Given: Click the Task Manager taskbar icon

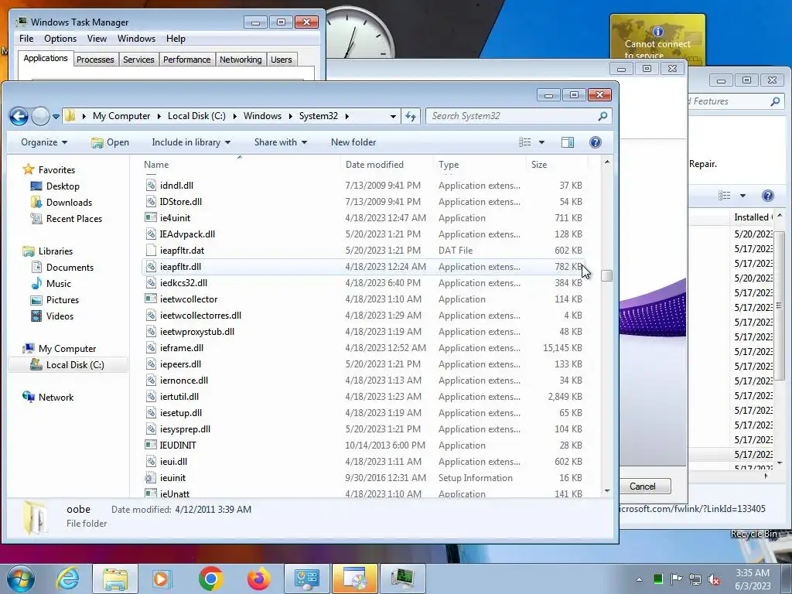Looking at the screenshot, I should click(x=402, y=579).
